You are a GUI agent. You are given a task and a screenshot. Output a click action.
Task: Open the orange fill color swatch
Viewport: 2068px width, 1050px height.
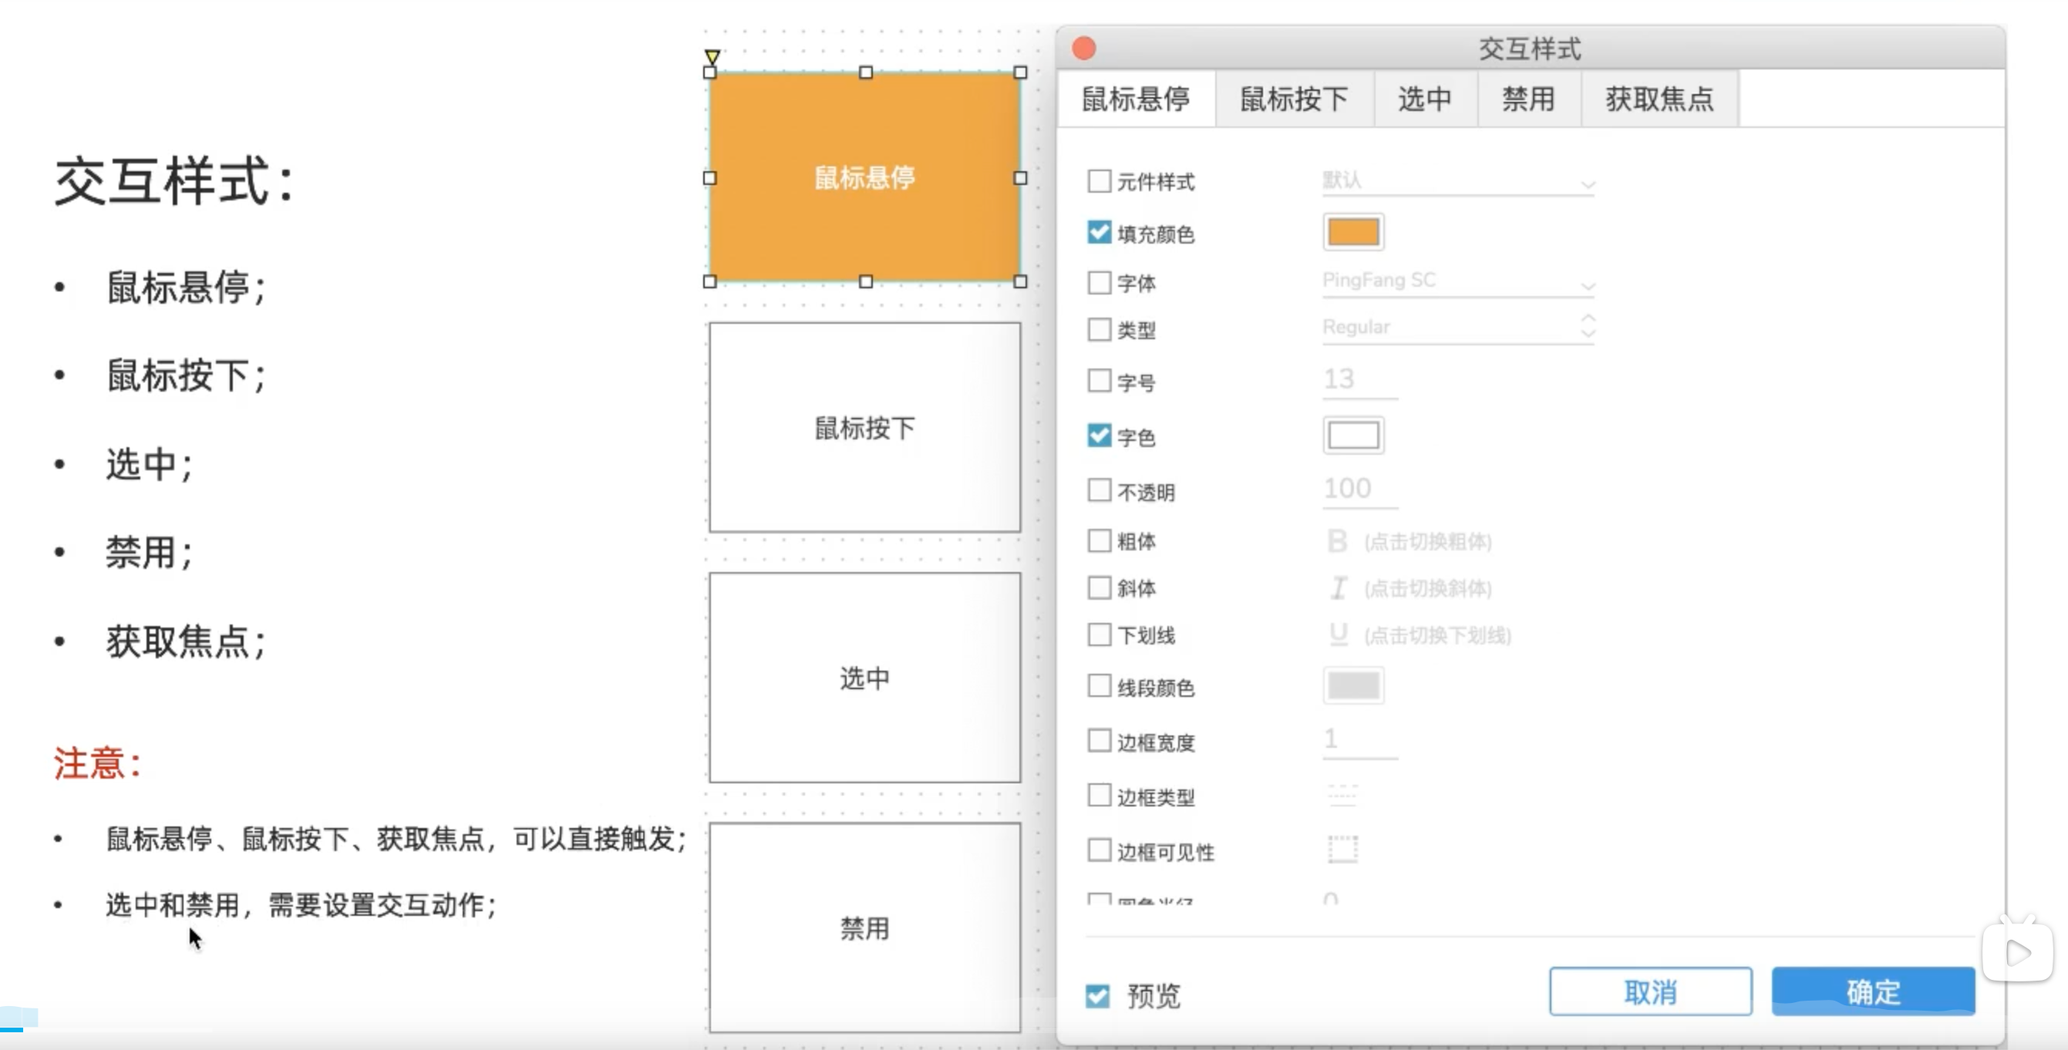click(1353, 232)
